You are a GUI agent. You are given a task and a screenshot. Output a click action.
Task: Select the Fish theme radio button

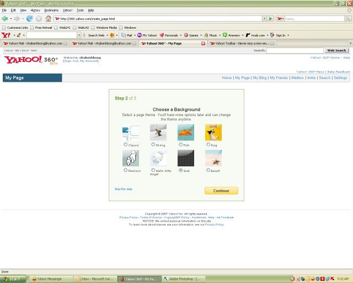point(180,144)
